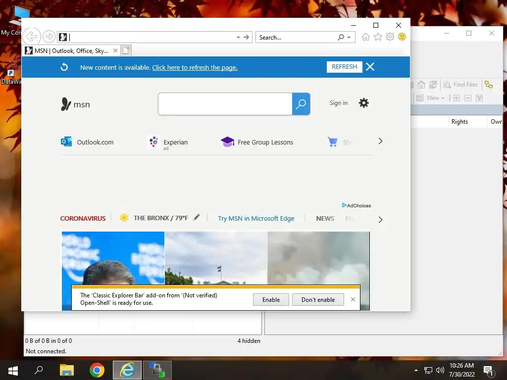Open Free Group Lessons link
Screen dimensions: 507x380
[257, 142]
